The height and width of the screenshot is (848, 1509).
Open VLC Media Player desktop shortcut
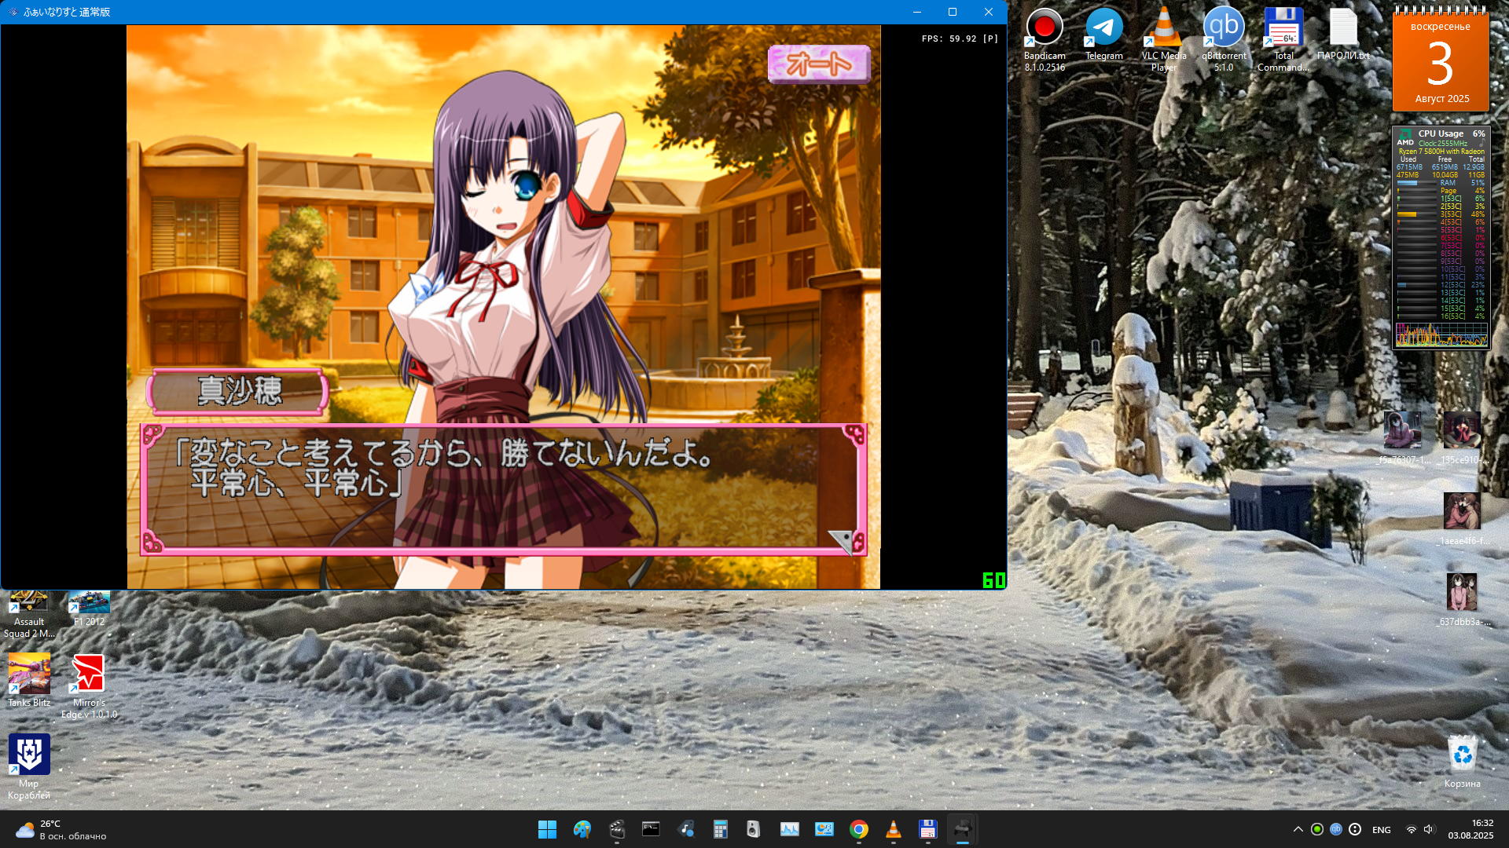tap(1164, 39)
